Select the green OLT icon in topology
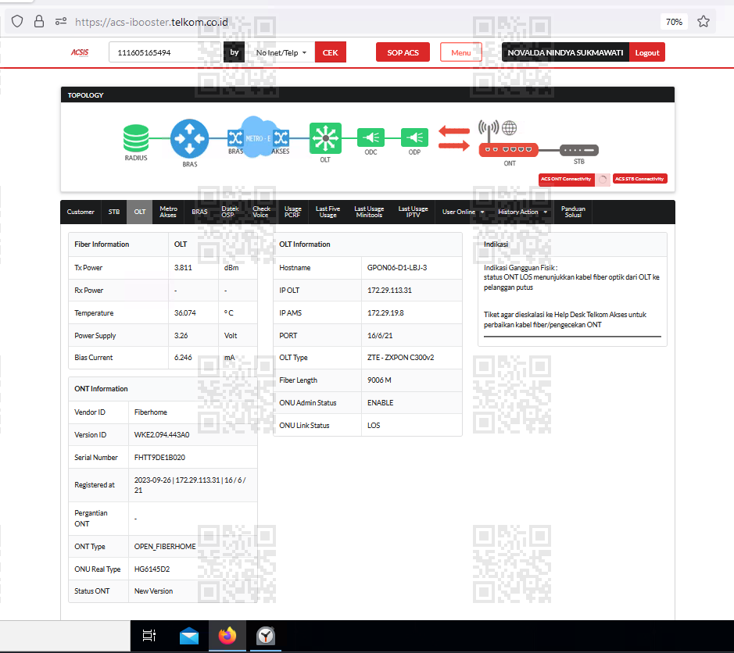Viewport: 734px width, 653px height. pyautogui.click(x=325, y=138)
